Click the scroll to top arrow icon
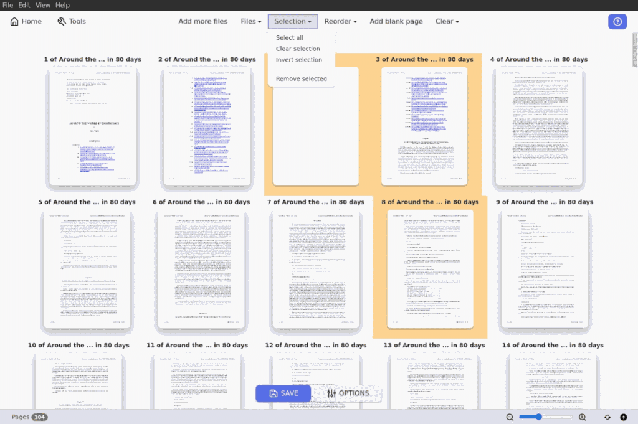The width and height of the screenshot is (638, 424). pyautogui.click(x=623, y=417)
